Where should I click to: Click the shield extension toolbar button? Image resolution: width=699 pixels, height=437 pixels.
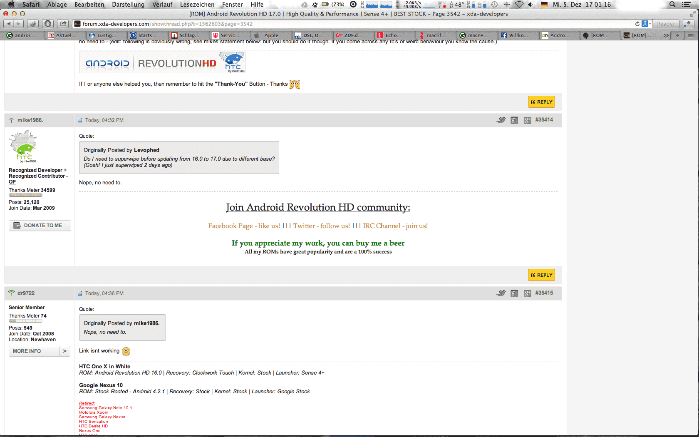click(48, 24)
